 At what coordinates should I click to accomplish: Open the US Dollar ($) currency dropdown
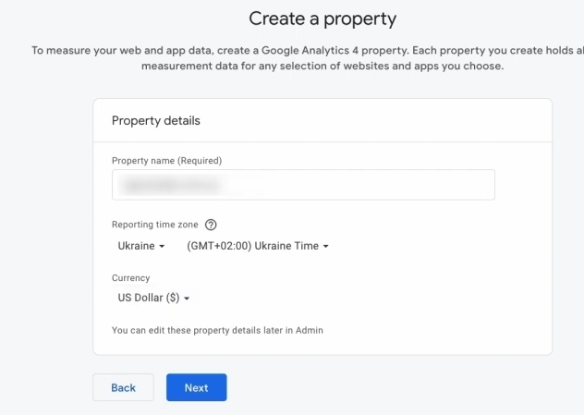[153, 299]
